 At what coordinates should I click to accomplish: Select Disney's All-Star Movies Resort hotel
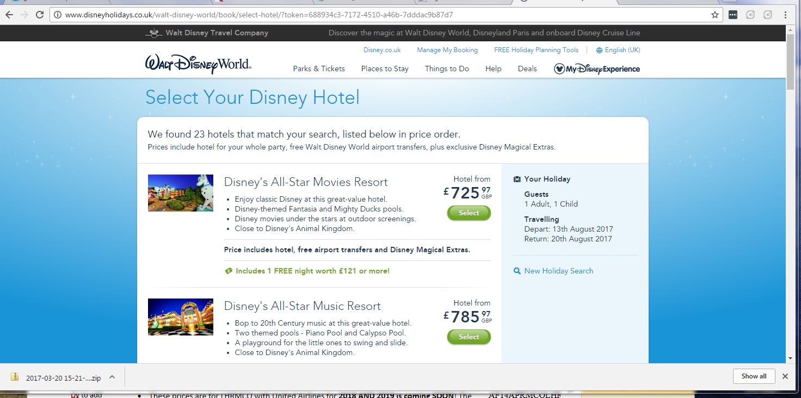point(469,213)
